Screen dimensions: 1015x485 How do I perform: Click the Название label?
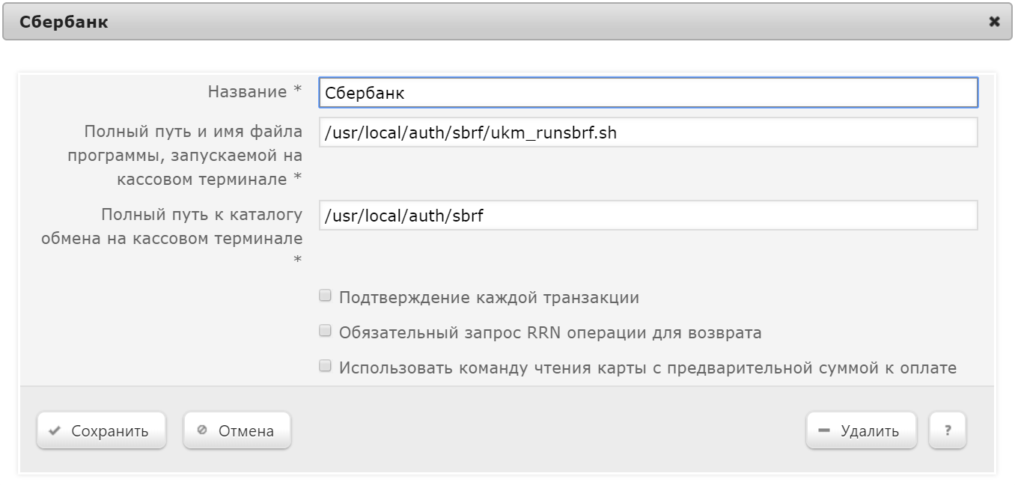click(254, 92)
